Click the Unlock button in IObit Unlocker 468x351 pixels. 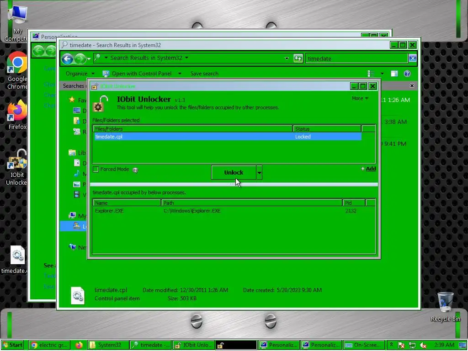pyautogui.click(x=234, y=172)
